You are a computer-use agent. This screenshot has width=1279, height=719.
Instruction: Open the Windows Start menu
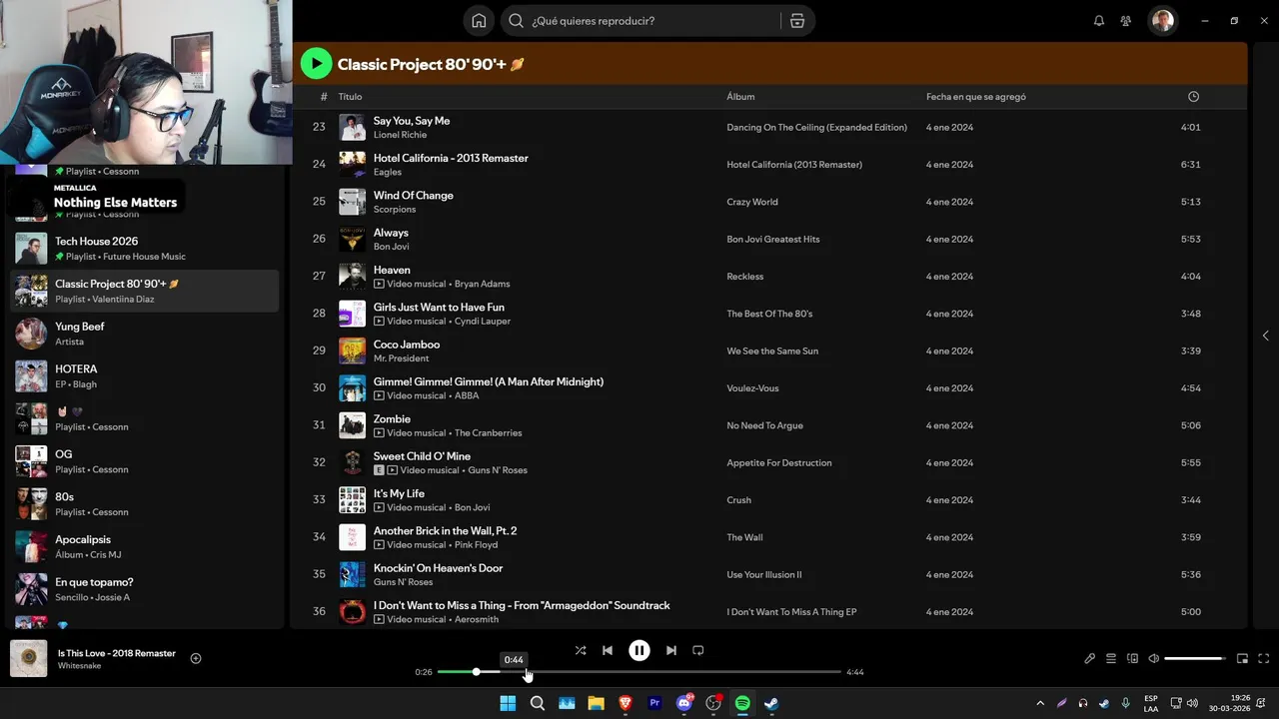click(x=508, y=703)
